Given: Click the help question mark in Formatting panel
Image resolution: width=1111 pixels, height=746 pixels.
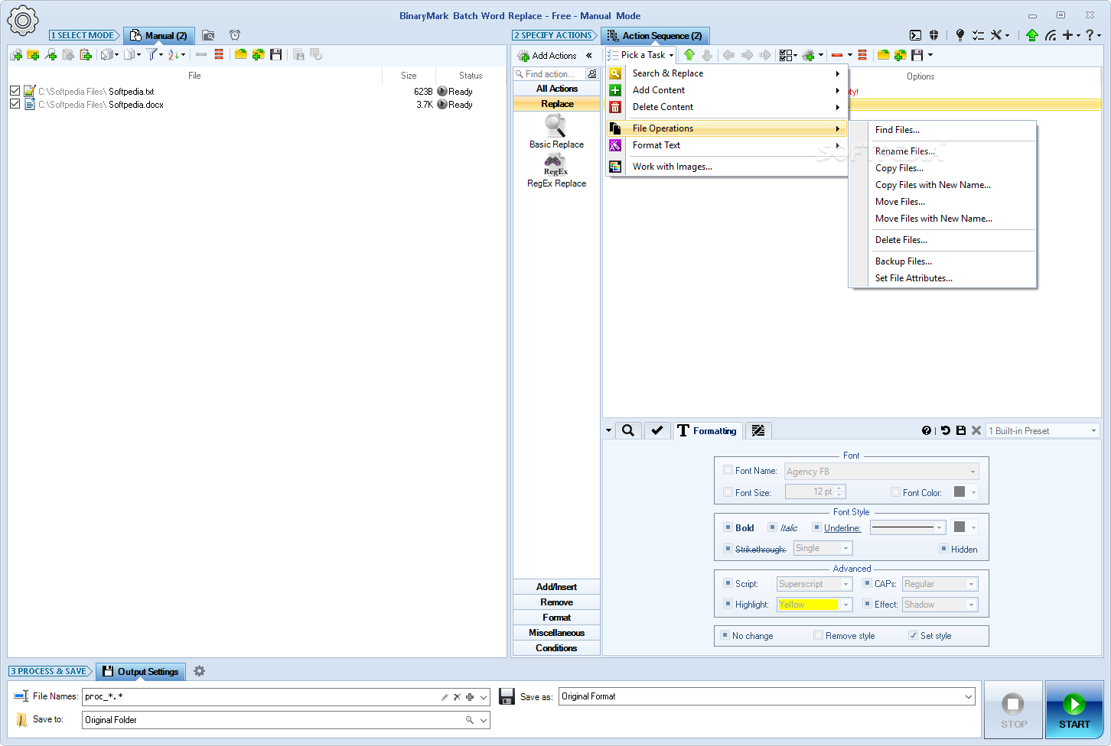Looking at the screenshot, I should click(x=927, y=430).
